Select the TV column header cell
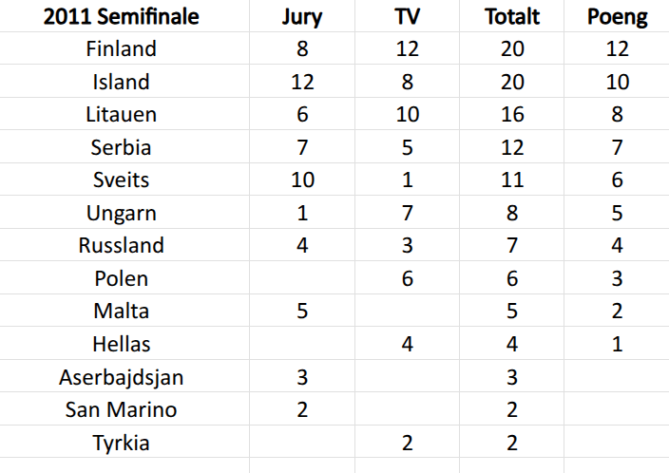Screen dimensions: 669x473 408,15
